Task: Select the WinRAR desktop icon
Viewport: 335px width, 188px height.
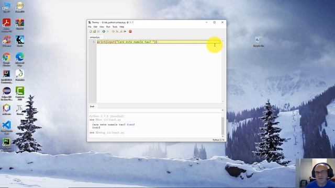Action: (x=20, y=24)
